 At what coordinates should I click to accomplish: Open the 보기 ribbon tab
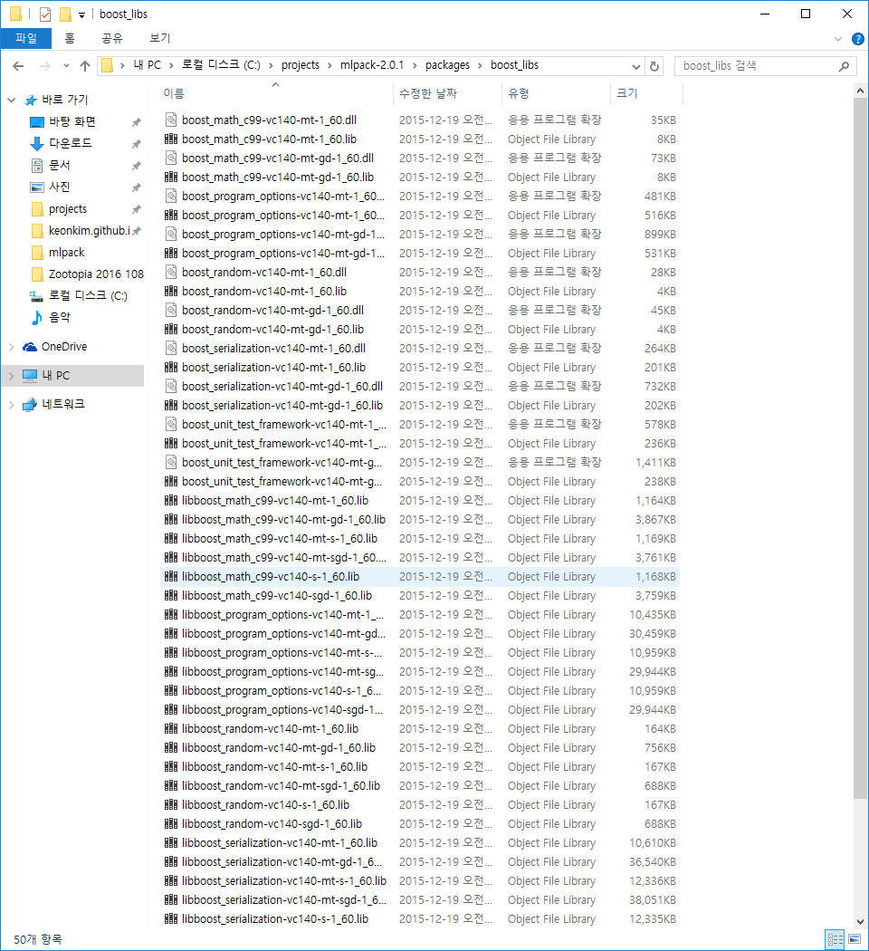(x=159, y=38)
